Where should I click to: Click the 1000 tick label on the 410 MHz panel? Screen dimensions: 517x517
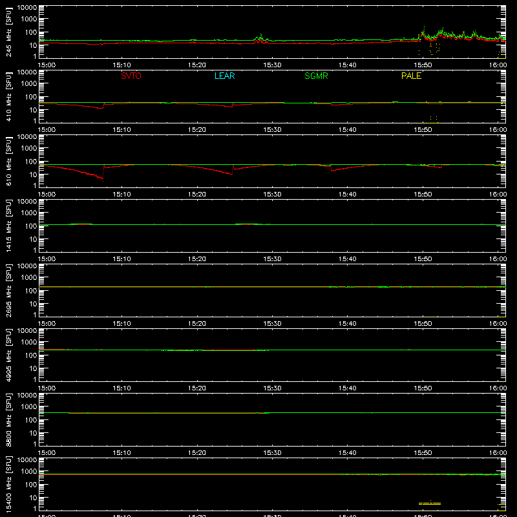(29, 84)
